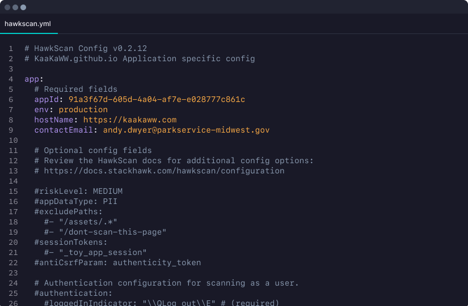This screenshot has width=468, height=306.
Task: Click the third window control dot
Action: click(23, 7)
